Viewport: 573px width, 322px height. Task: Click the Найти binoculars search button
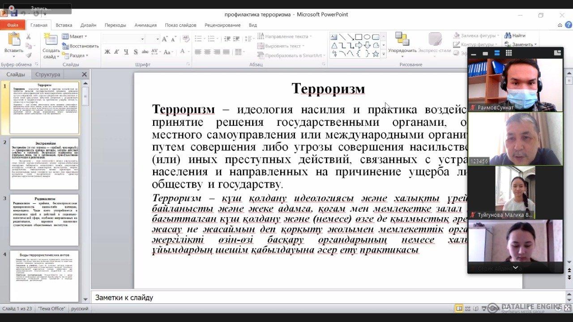pos(515,35)
